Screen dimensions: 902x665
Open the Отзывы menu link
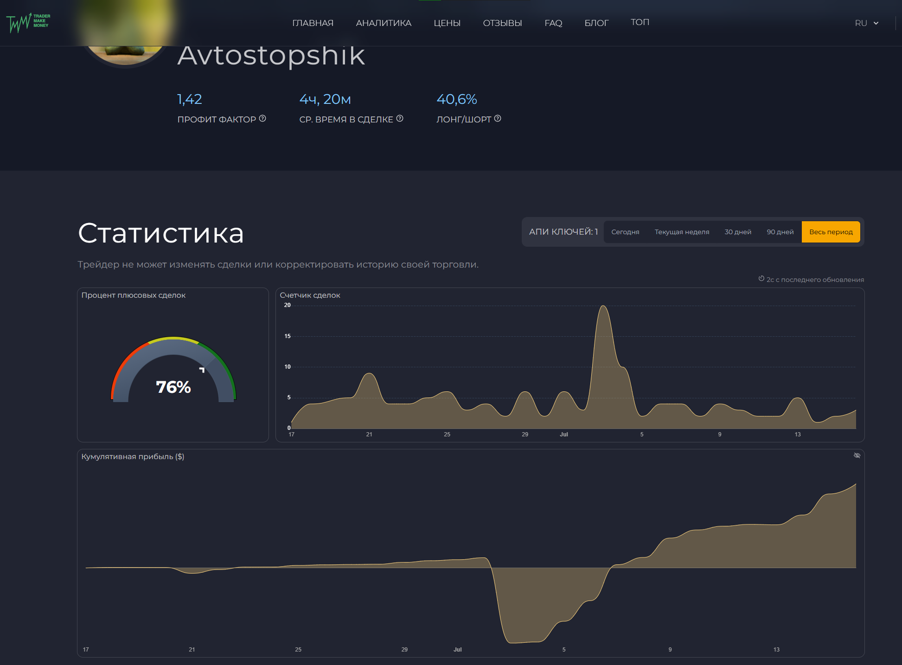(x=502, y=23)
